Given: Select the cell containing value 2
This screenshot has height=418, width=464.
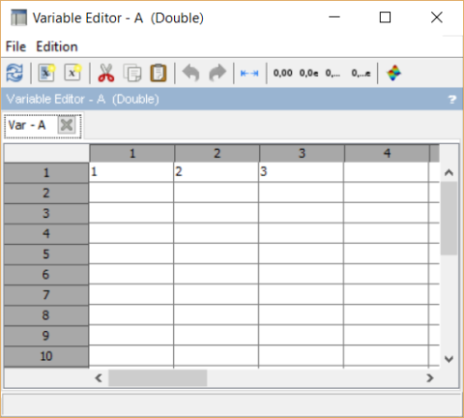Looking at the screenshot, I should [x=216, y=172].
